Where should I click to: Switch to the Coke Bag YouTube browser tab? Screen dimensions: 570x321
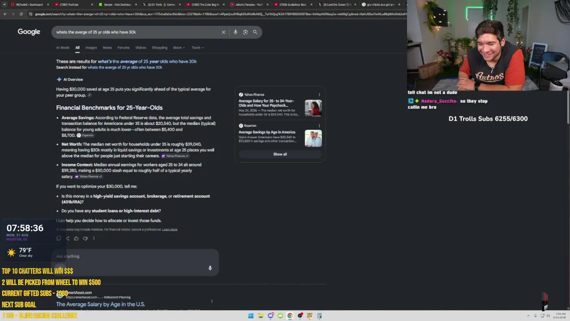pyautogui.click(x=205, y=4)
